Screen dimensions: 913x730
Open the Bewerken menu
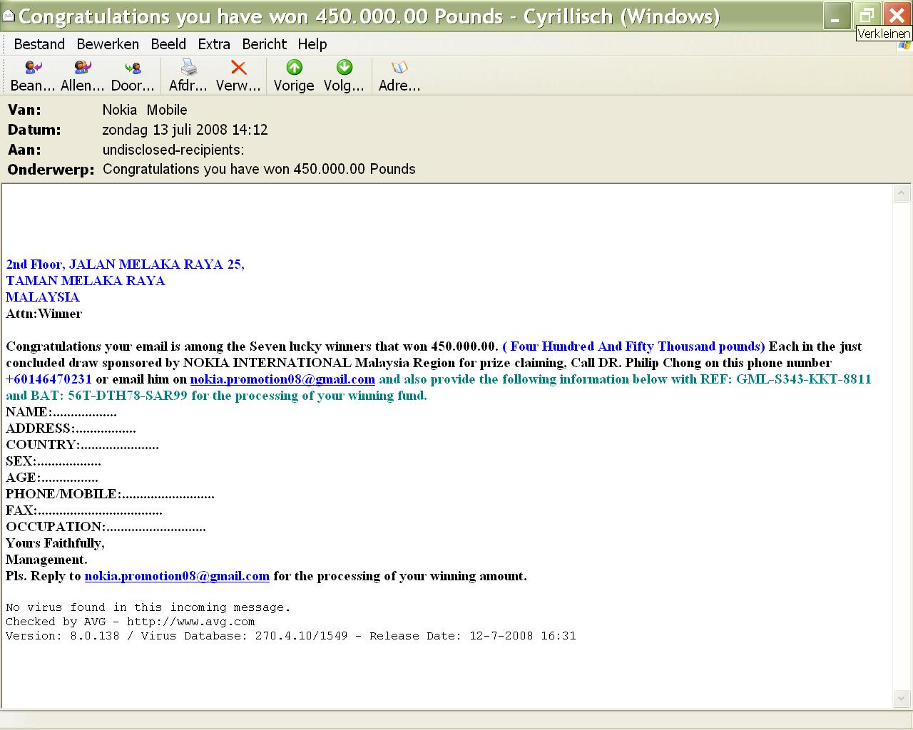(x=108, y=44)
